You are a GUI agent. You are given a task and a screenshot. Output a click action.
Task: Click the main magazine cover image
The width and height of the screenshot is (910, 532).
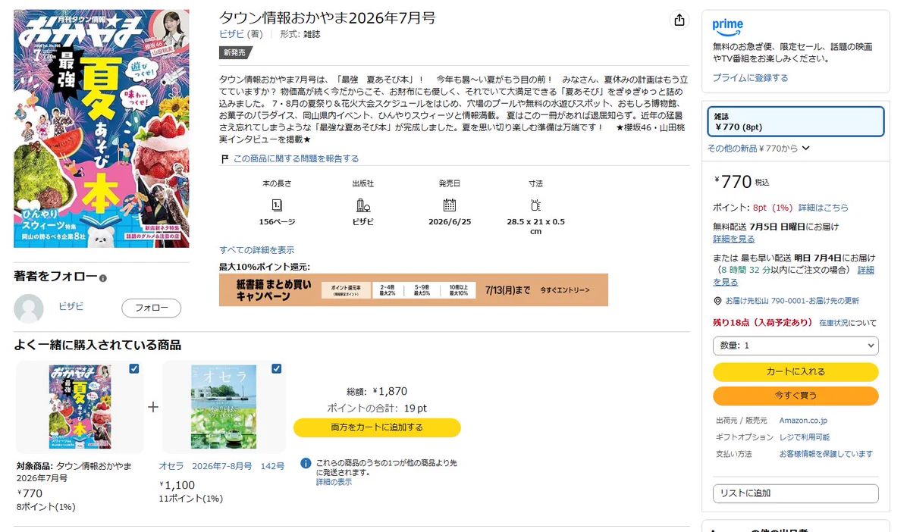tap(102, 128)
